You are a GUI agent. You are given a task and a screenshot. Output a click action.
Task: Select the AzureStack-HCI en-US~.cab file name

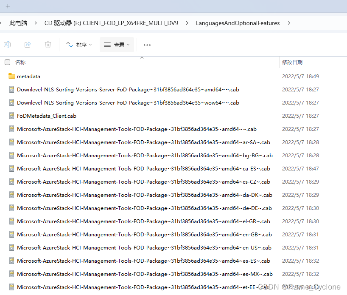tap(144, 248)
